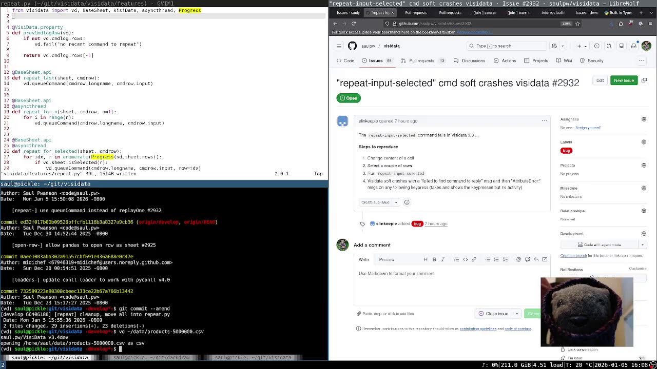Open the Actions repository tab
Screen dimensions: 657x369
505,60
